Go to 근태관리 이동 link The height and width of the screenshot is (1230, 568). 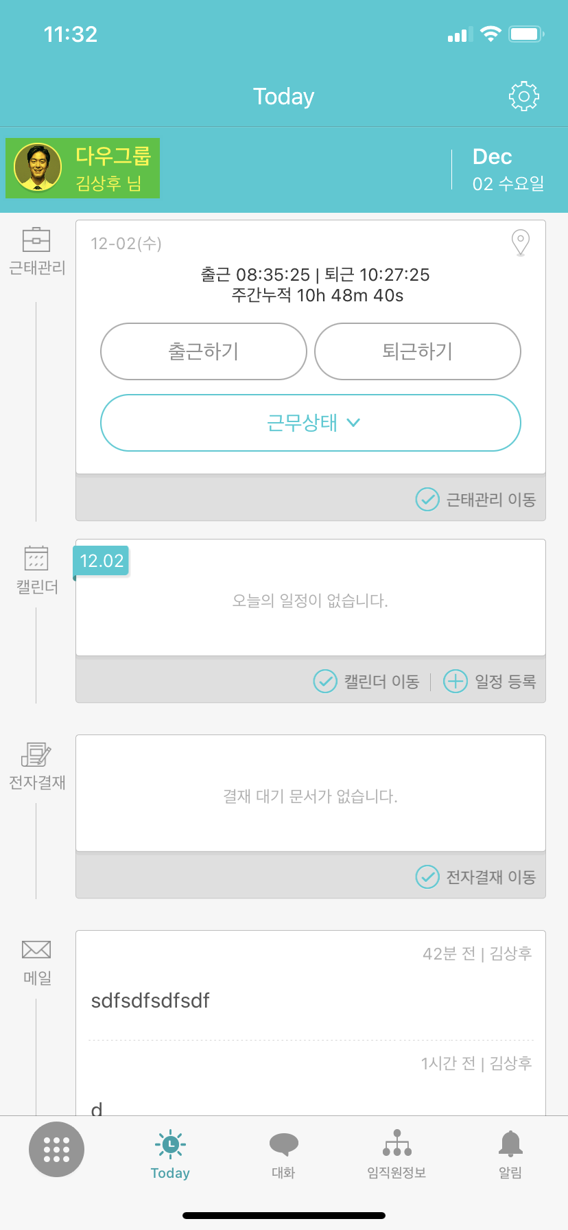[x=476, y=499]
